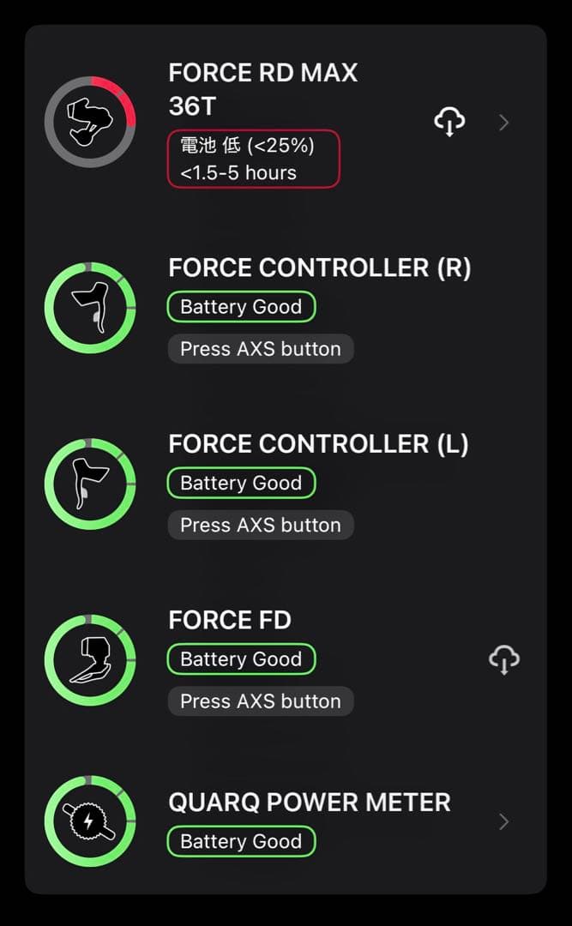The width and height of the screenshot is (572, 926).
Task: Select the right shifter controller icon
Action: pyautogui.click(x=90, y=306)
